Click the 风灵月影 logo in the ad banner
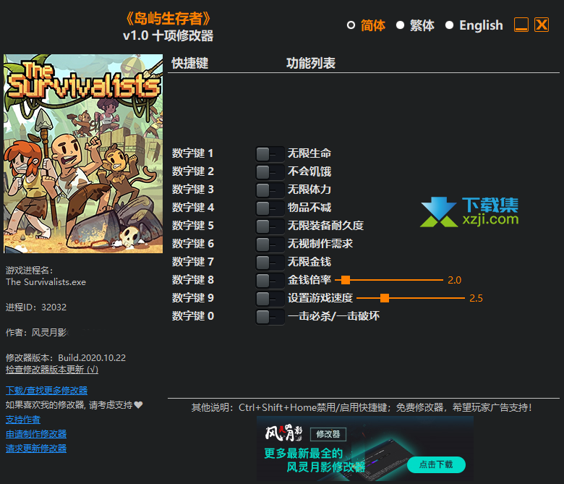 283,433
